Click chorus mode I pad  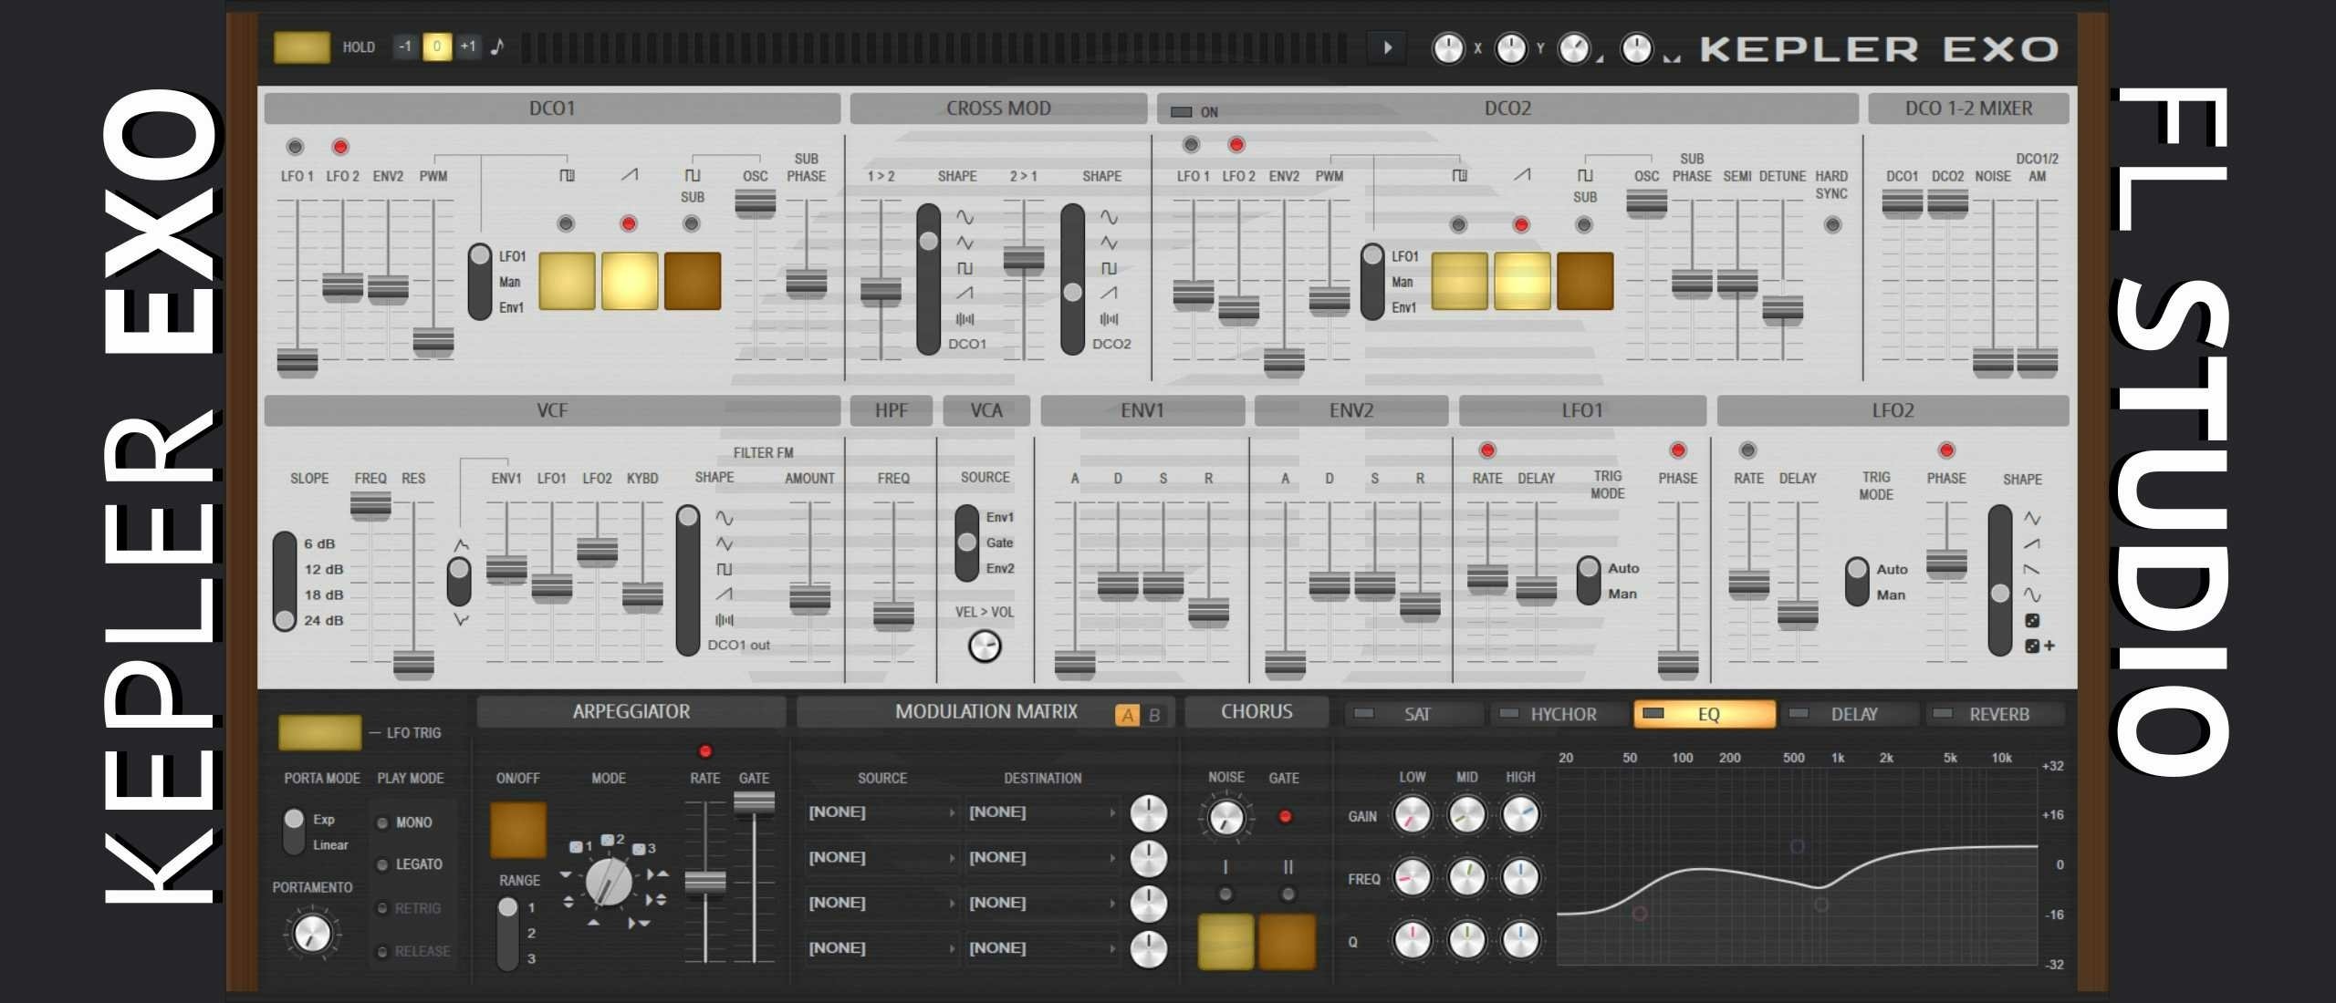coord(1225,941)
